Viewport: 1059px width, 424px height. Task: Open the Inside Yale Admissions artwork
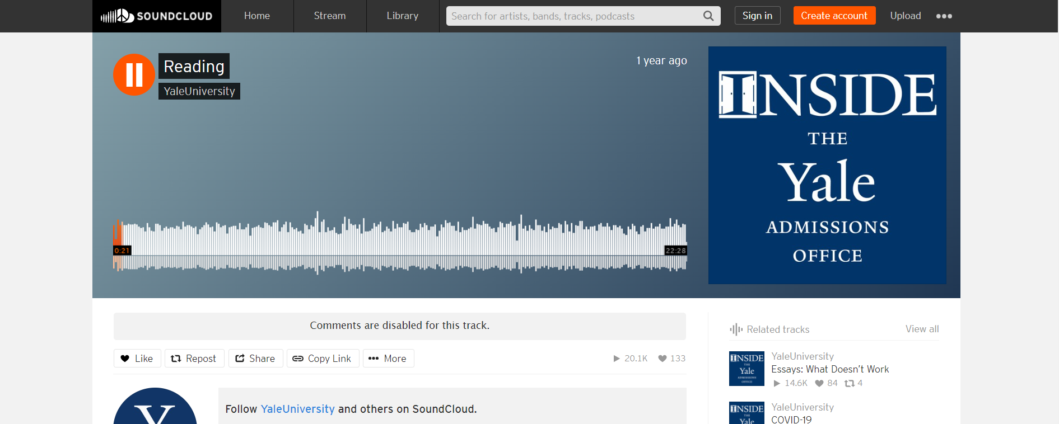827,165
